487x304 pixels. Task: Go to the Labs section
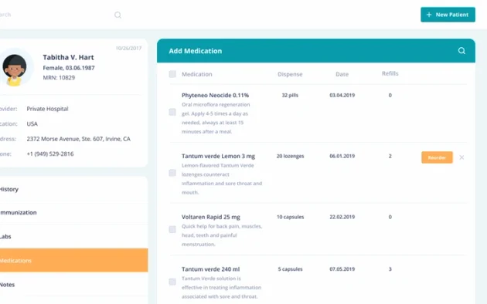74,236
